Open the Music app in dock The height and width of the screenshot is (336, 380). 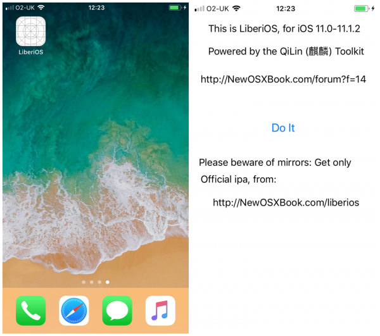click(160, 311)
